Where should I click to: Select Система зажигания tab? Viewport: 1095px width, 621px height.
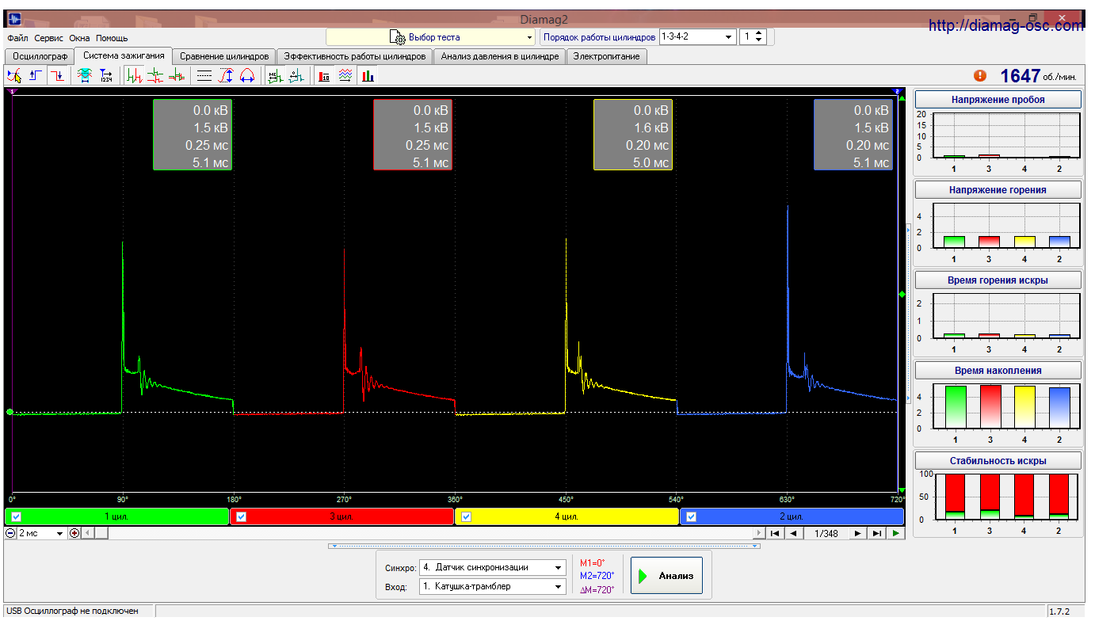click(x=124, y=55)
